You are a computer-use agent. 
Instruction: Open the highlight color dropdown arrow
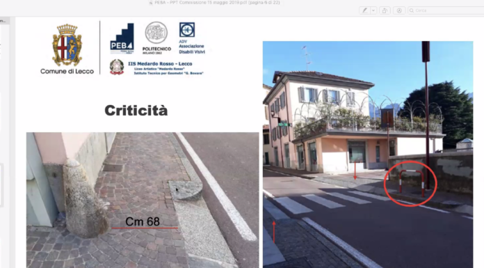point(373,10)
